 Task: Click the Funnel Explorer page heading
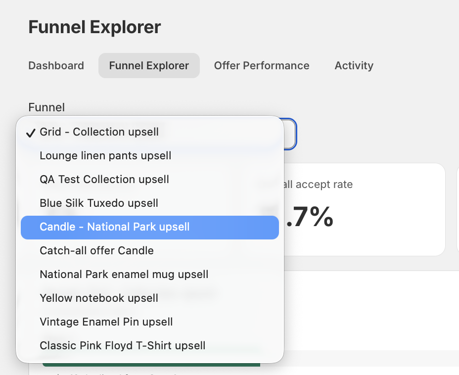(94, 27)
